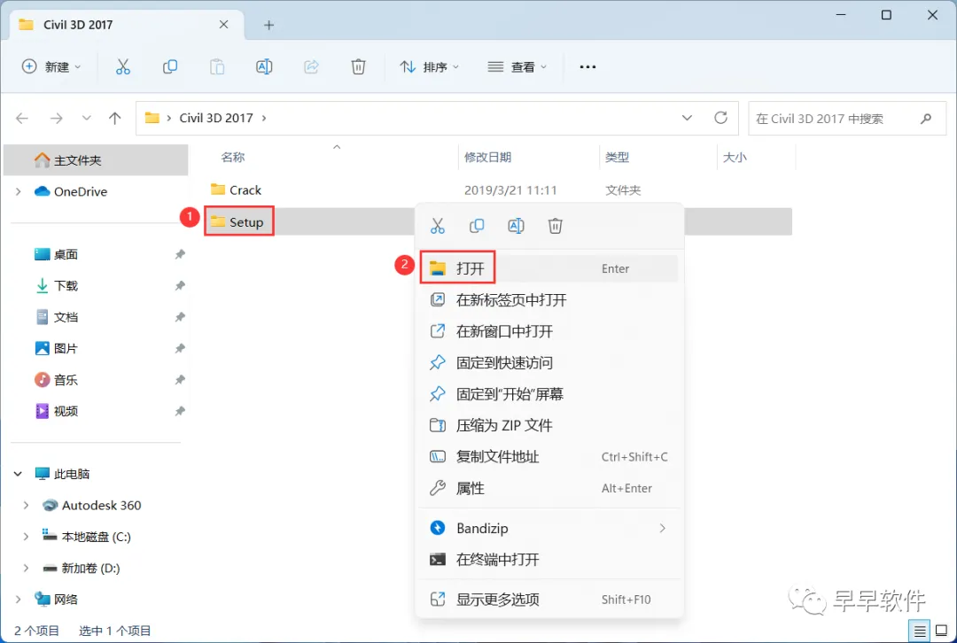
Task: Unpin 下载 from quick access
Action: coord(179,285)
